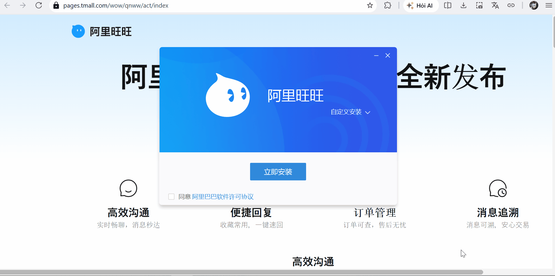Click the vertical page scrollbar

(x=554, y=32)
